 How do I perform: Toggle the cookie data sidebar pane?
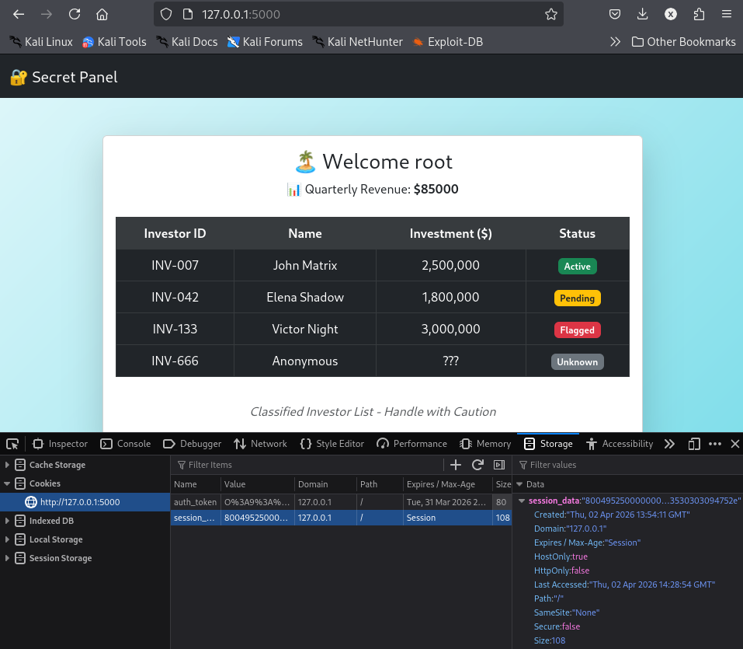coord(499,465)
